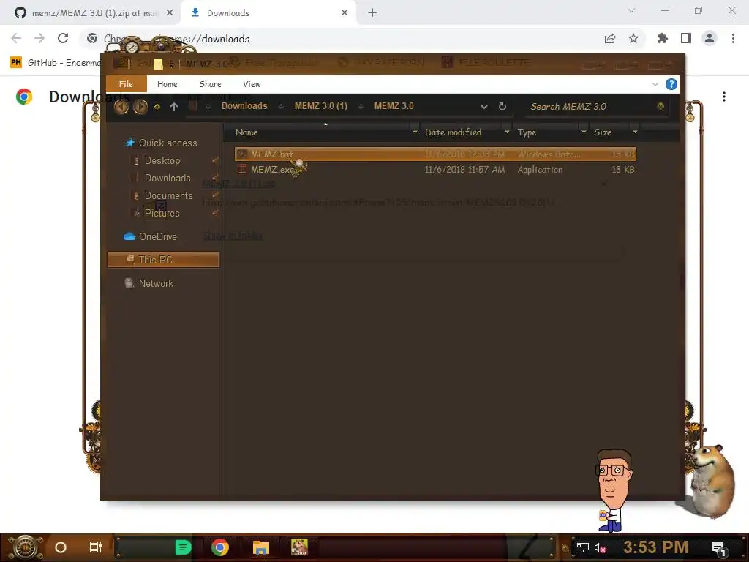The height and width of the screenshot is (562, 749).
Task: Switch to Chrome from the taskbar
Action: pyautogui.click(x=219, y=547)
